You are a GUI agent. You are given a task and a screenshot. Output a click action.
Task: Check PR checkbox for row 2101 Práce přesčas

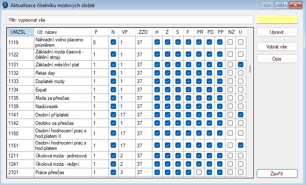click(199, 172)
